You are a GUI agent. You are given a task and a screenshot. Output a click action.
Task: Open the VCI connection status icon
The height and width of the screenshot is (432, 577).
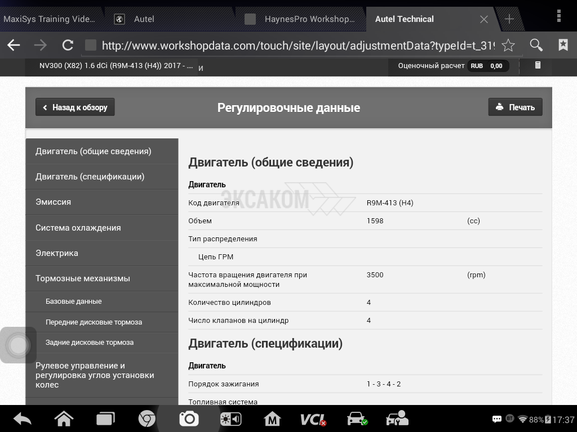pos(313,419)
